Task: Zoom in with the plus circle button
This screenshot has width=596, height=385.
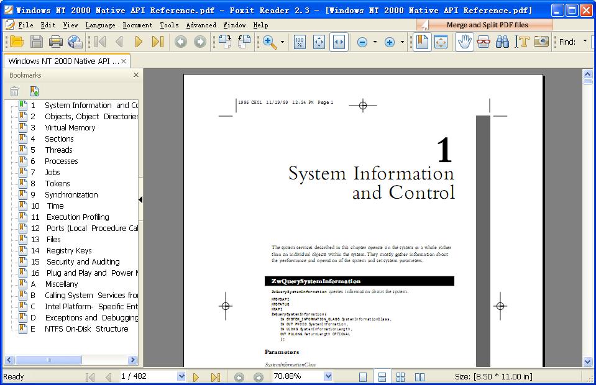Action: (x=389, y=42)
